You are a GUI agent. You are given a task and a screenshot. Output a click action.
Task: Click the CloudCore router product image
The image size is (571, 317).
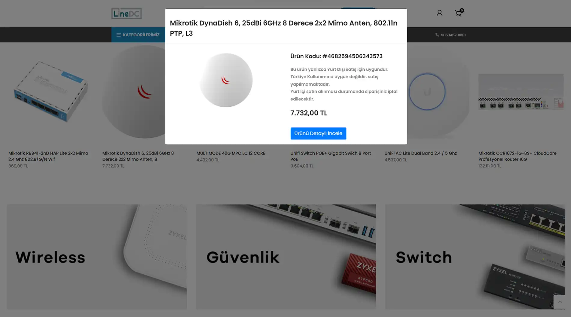coord(521,92)
